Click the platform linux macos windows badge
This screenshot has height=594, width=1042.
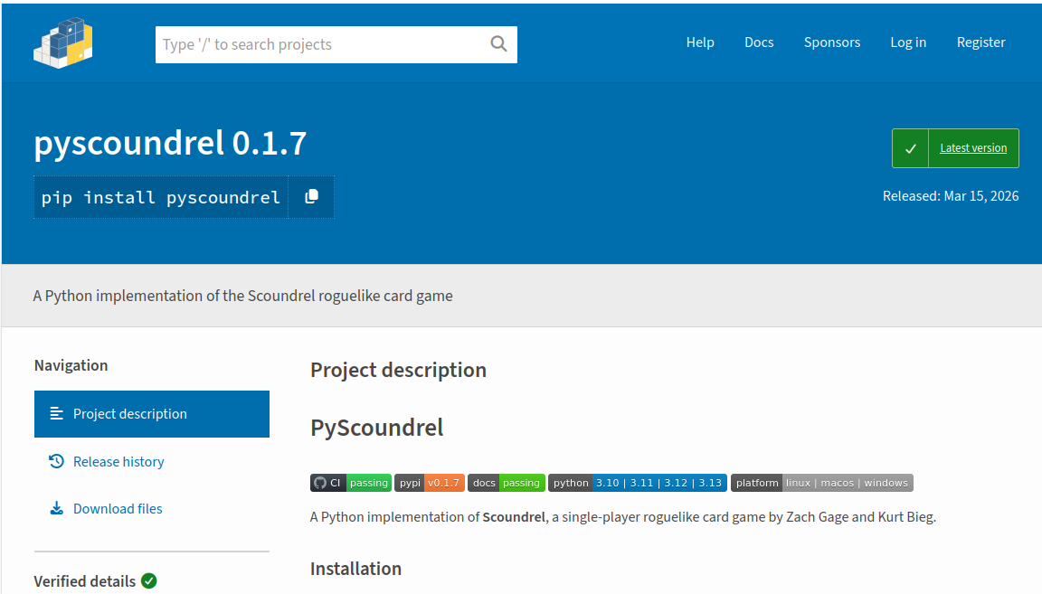point(821,483)
